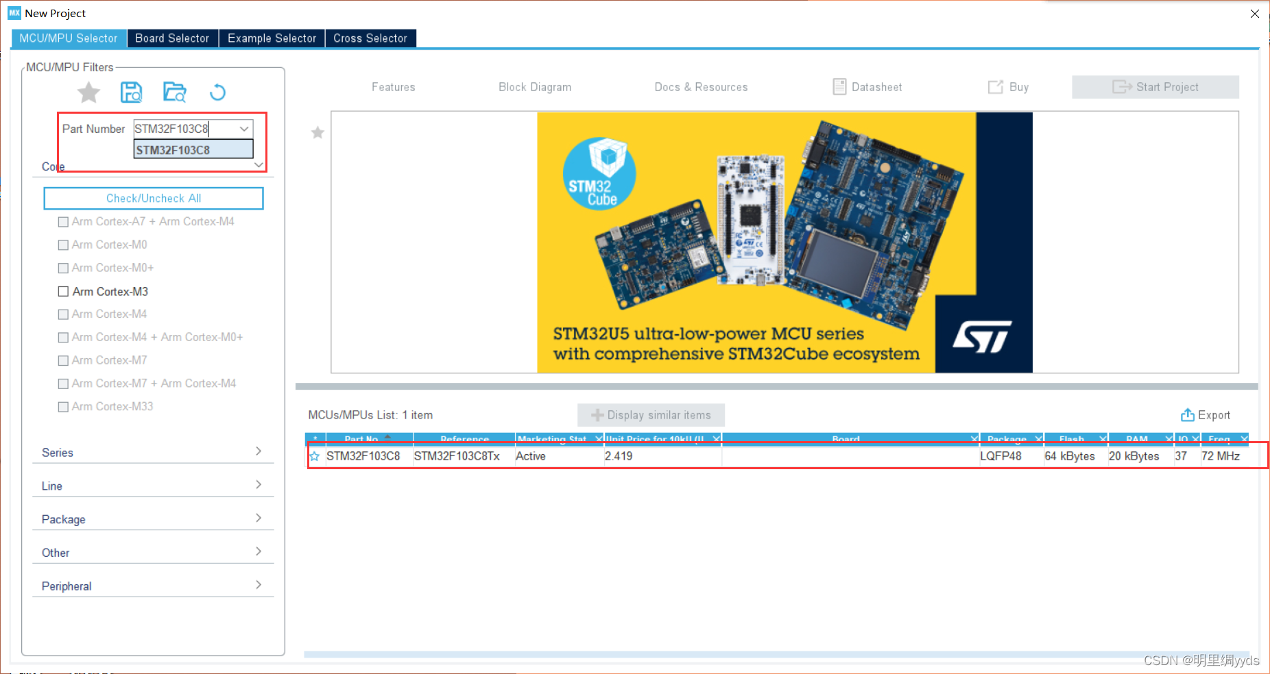Screen dimensions: 1270x674
Task: Close the Unit Price column
Action: pos(716,438)
